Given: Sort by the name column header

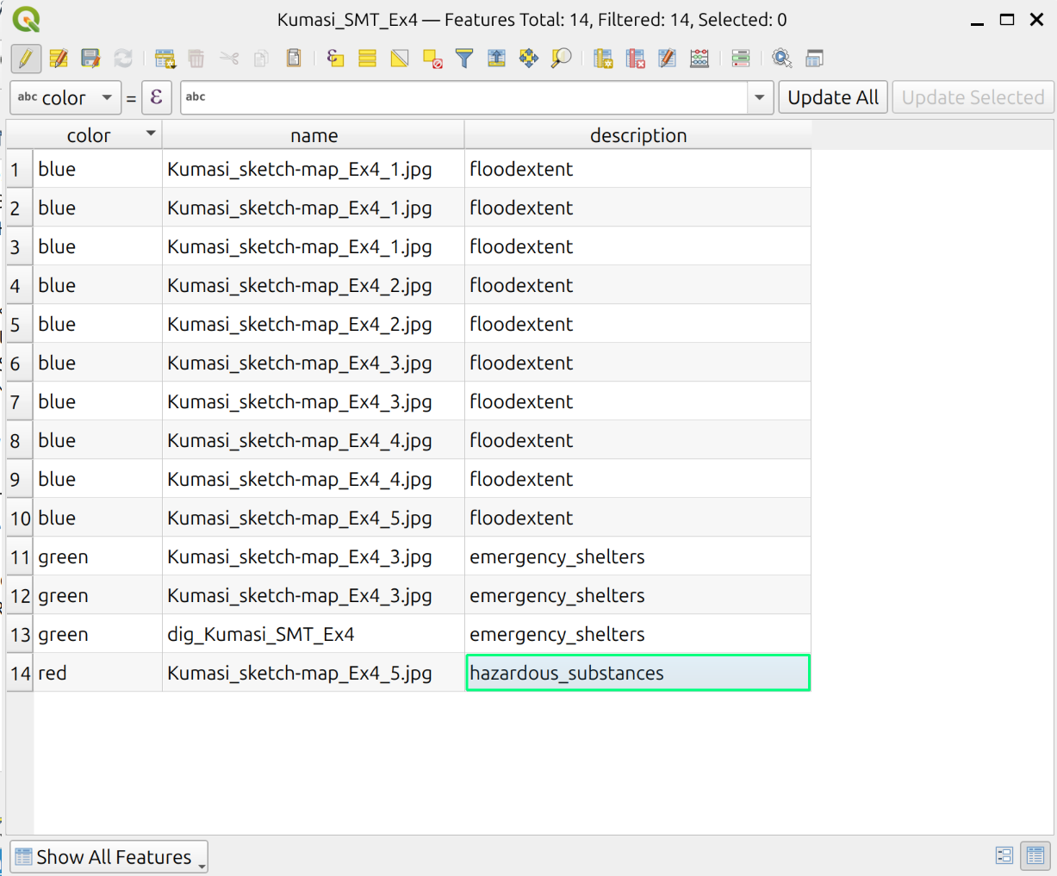Looking at the screenshot, I should point(314,135).
